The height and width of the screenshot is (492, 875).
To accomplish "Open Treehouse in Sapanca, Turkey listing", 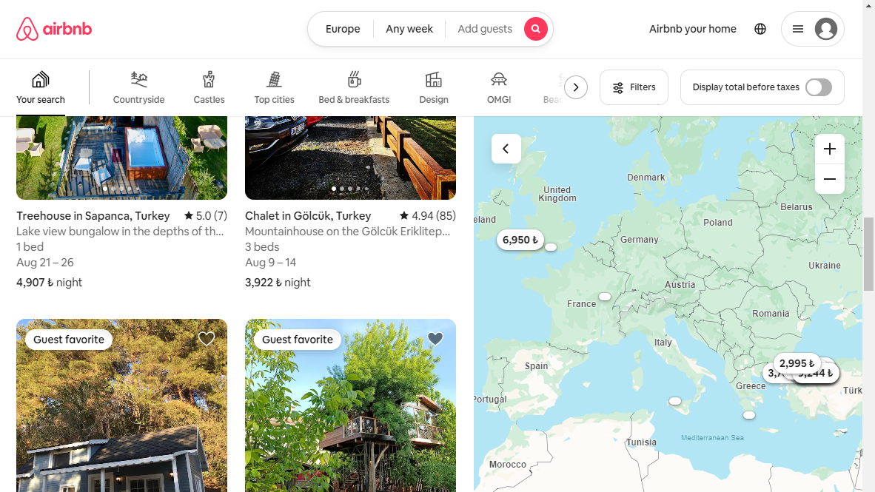I will 93,216.
